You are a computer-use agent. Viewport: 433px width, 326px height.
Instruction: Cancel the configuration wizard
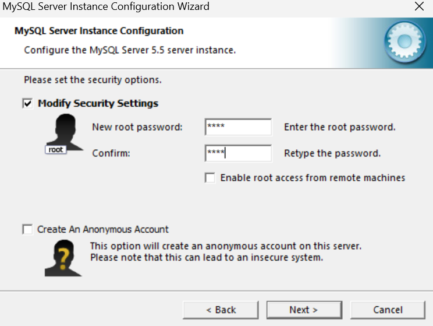(x=388, y=310)
